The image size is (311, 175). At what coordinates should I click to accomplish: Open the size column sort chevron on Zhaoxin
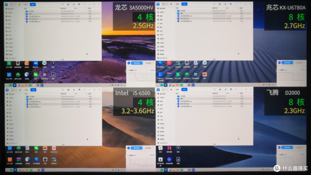238,8
